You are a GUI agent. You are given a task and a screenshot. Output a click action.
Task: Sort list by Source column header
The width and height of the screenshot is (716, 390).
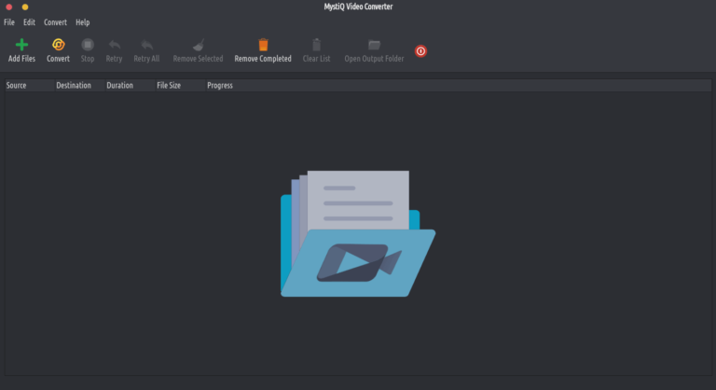click(x=17, y=86)
